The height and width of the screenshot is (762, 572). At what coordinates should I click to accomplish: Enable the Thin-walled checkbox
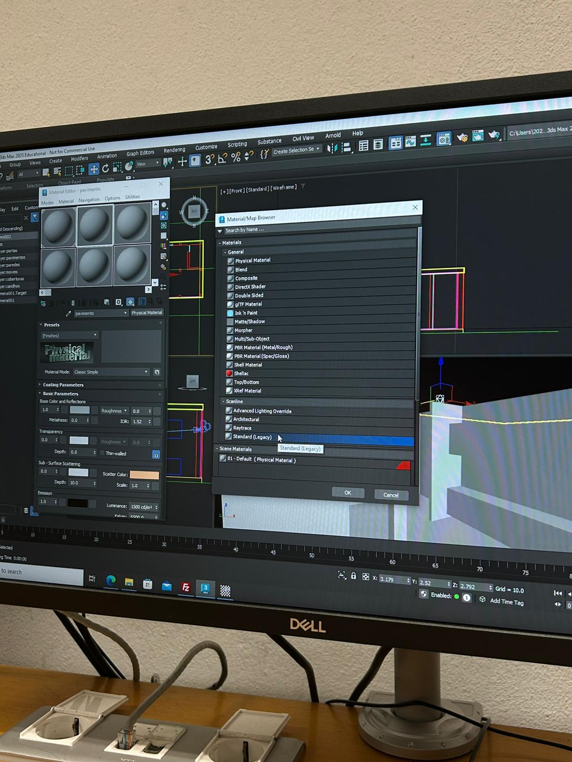102,453
